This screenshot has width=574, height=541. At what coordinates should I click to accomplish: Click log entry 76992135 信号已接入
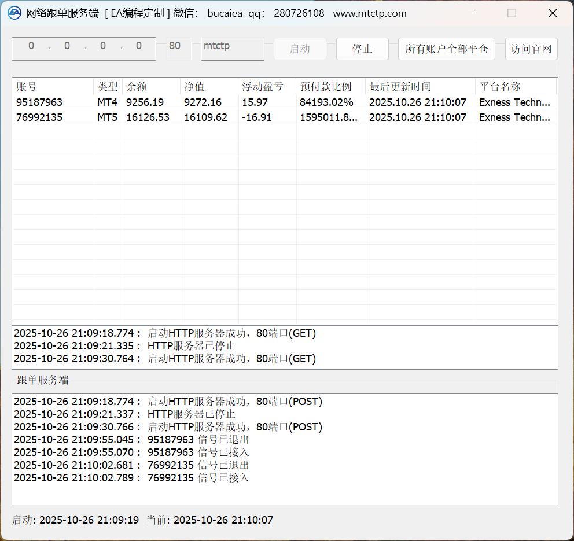tap(132, 478)
